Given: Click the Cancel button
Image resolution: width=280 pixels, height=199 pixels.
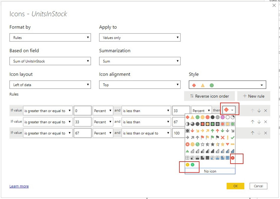Looking at the screenshot, I should click(x=258, y=186).
